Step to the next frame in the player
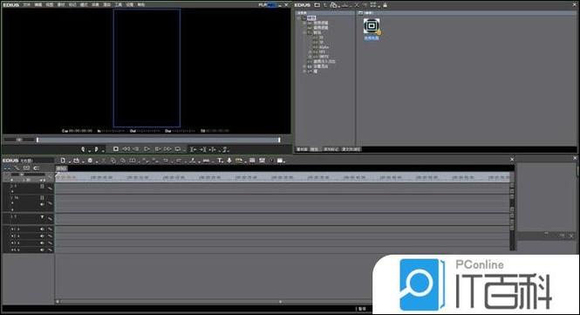The width and height of the screenshot is (580, 315). (158, 149)
